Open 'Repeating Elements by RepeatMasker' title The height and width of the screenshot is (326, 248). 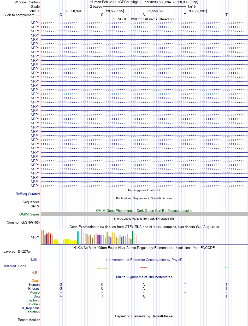pyautogui.click(x=144, y=316)
